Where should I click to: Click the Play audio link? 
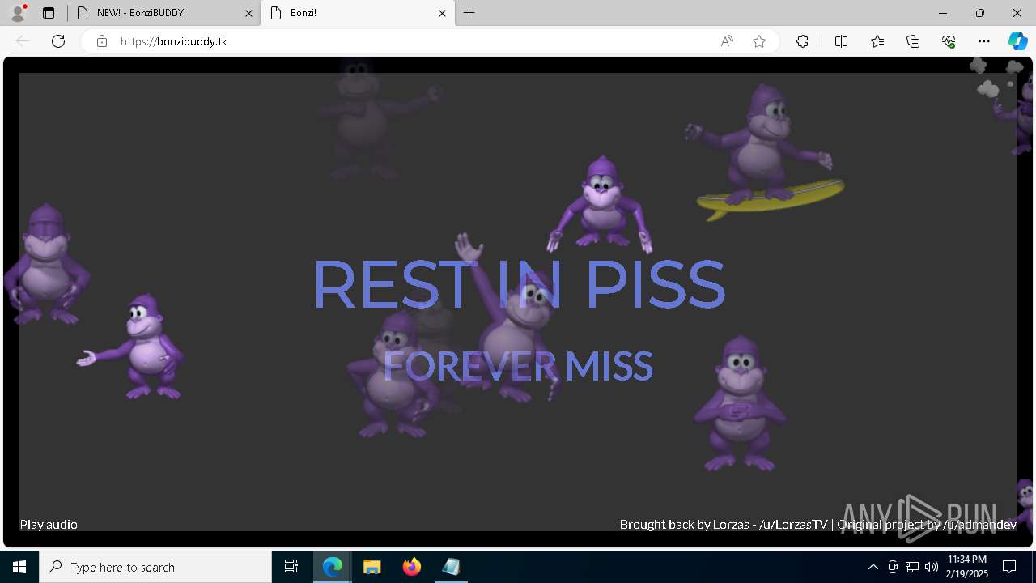(x=49, y=525)
